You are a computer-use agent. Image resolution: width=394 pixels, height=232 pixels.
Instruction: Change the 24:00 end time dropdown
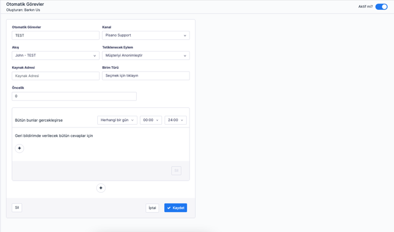[175, 120]
